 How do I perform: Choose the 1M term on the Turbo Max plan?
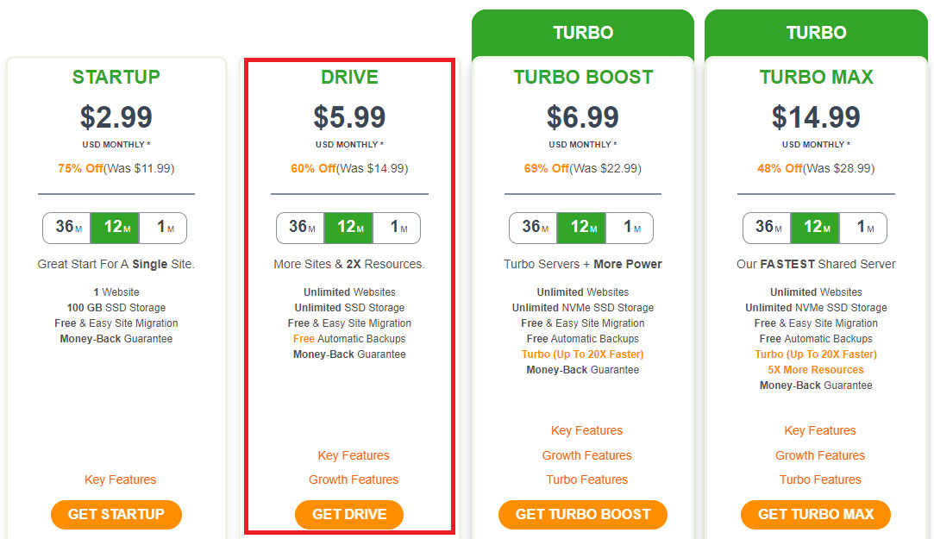863,228
